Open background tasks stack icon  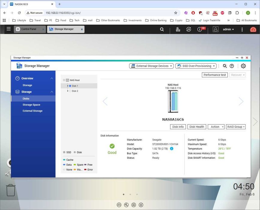tap(178, 29)
